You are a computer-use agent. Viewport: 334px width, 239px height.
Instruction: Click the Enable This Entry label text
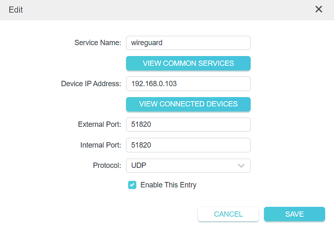(168, 185)
